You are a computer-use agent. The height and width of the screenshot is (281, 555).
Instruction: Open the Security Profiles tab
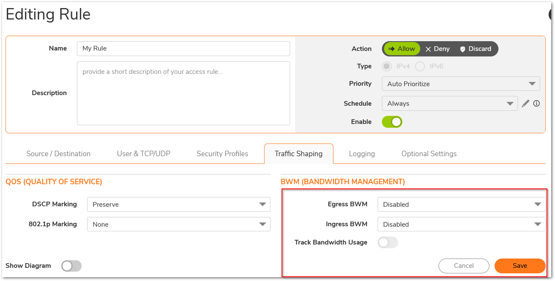222,154
